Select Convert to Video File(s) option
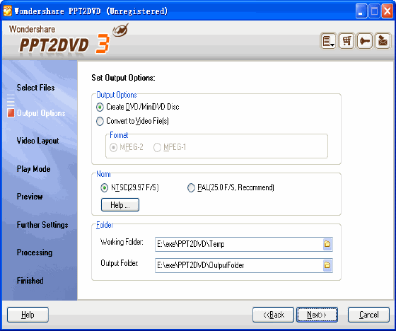This screenshot has height=331, width=396. tap(133, 121)
